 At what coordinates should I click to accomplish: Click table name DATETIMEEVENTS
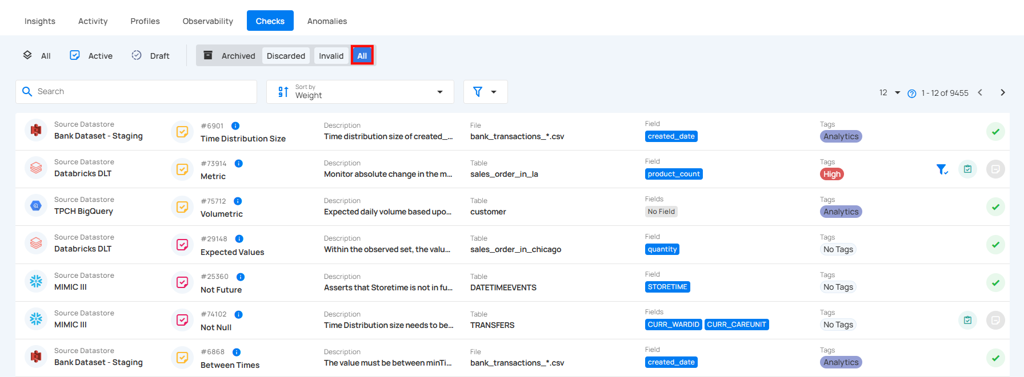[503, 287]
